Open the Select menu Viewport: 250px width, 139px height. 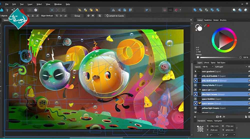[x=39, y=4]
